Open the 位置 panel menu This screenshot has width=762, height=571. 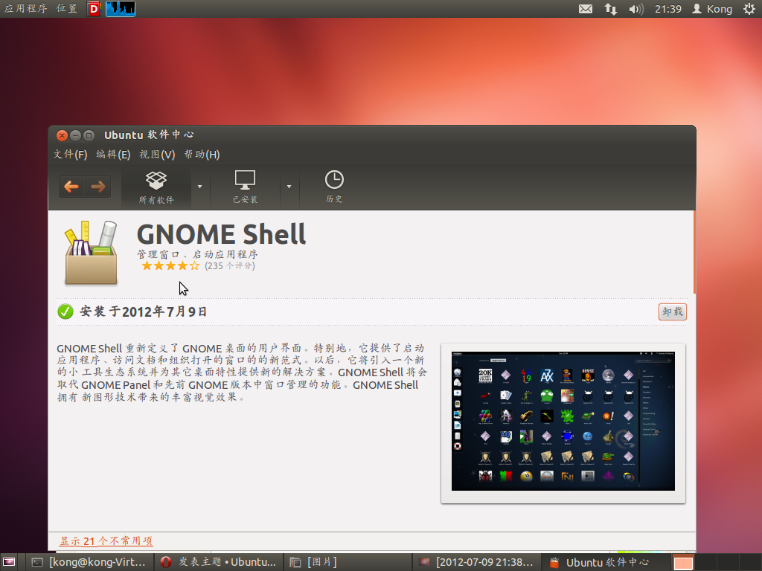coord(66,9)
